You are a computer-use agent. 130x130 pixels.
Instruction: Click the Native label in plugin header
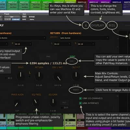click(x=32, y=19)
